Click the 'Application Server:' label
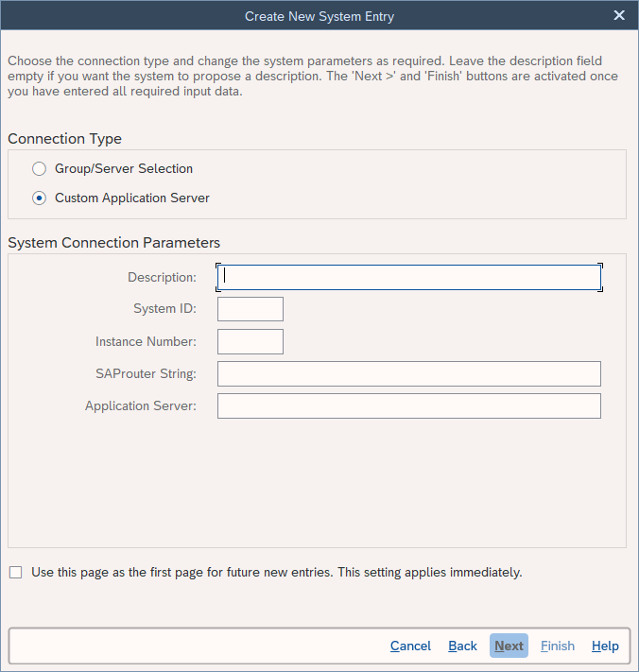The image size is (639, 672). click(x=141, y=405)
